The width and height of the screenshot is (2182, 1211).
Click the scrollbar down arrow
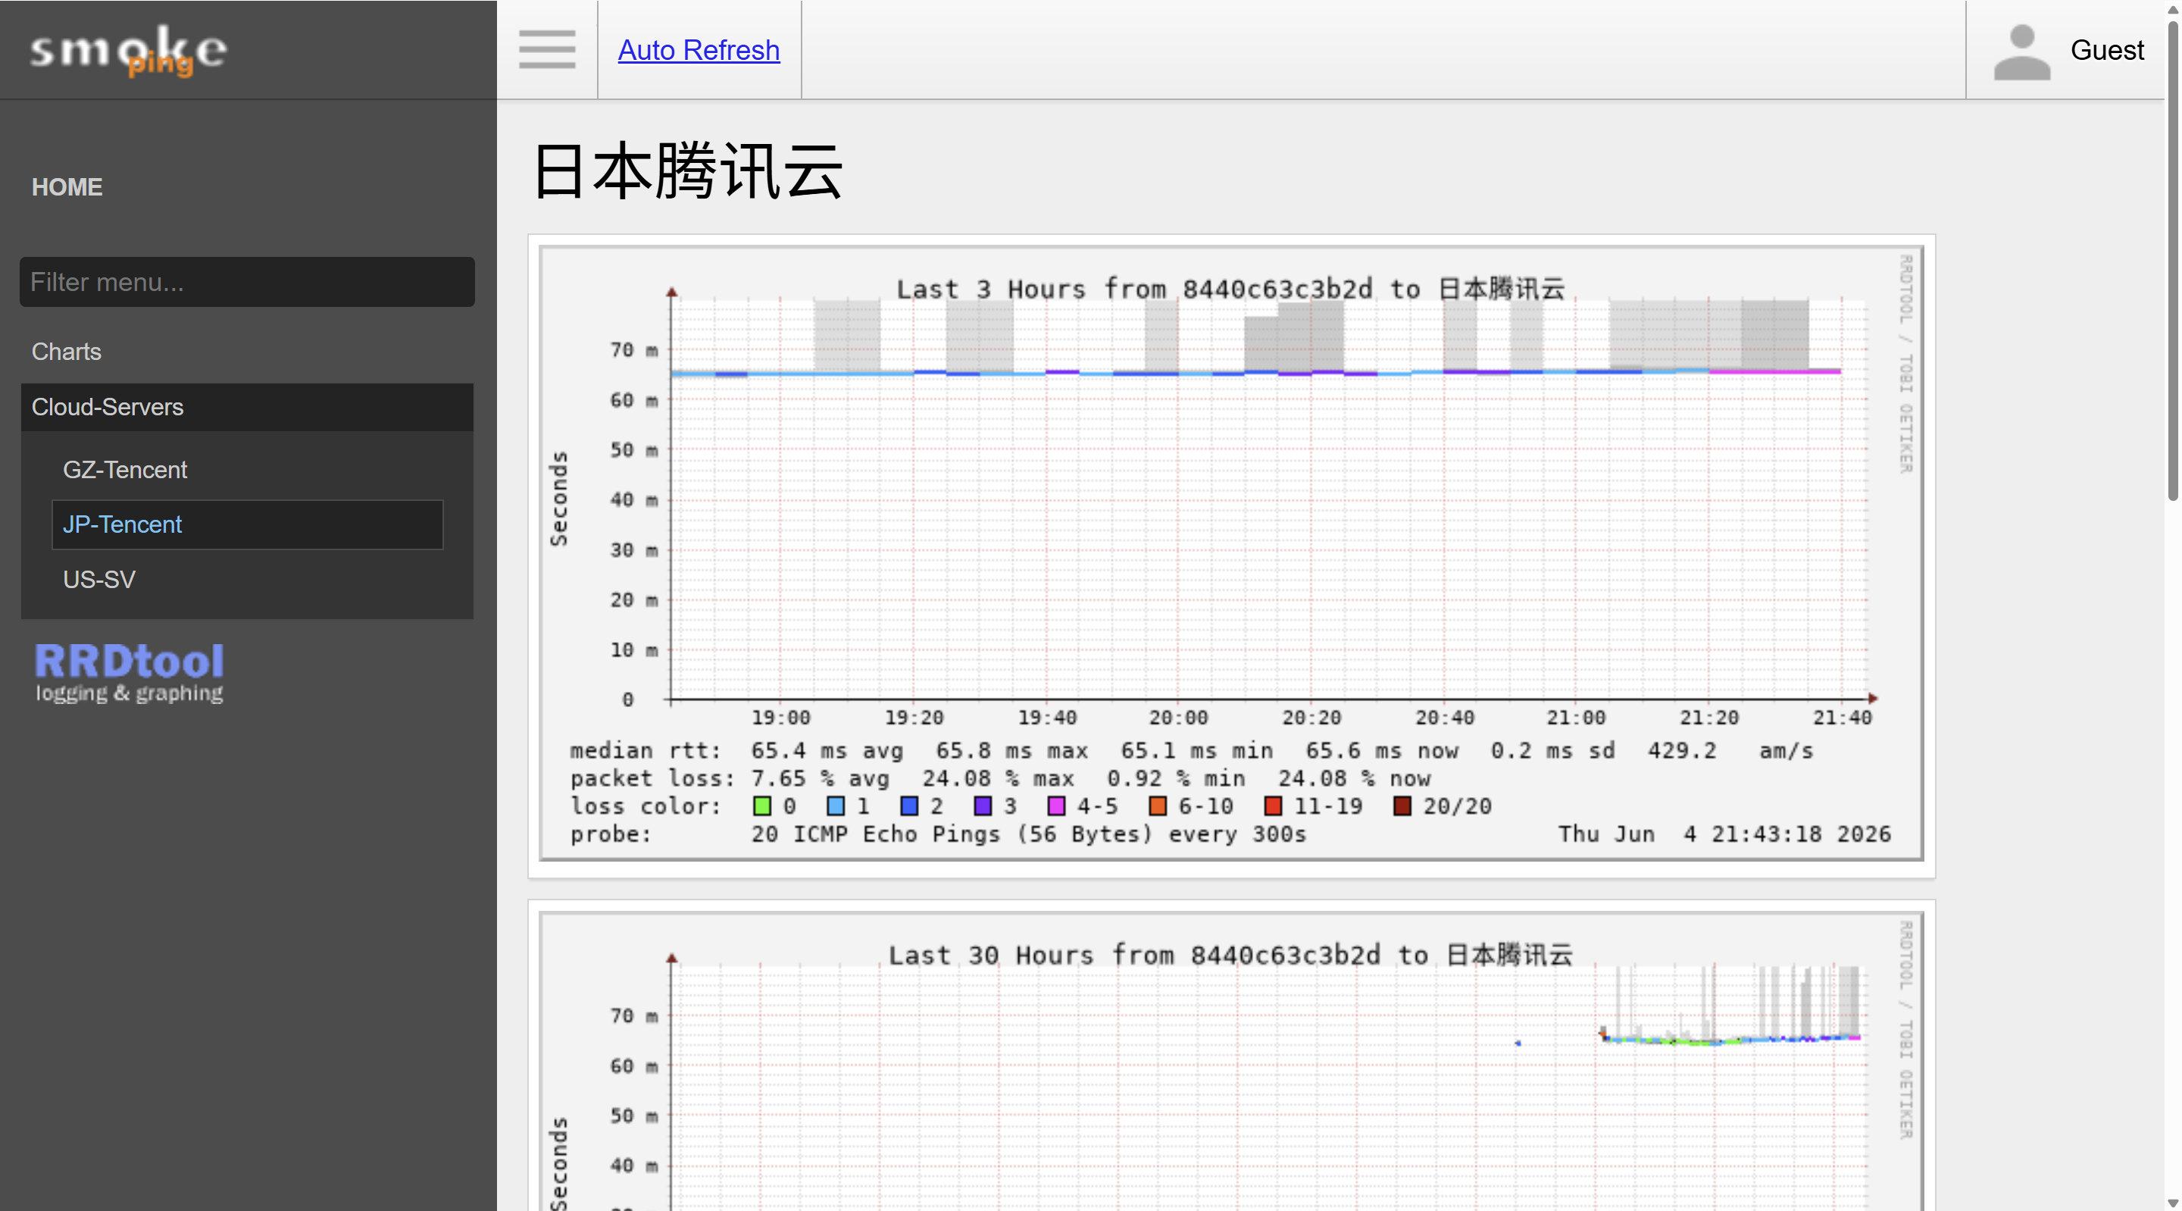(x=2173, y=1203)
